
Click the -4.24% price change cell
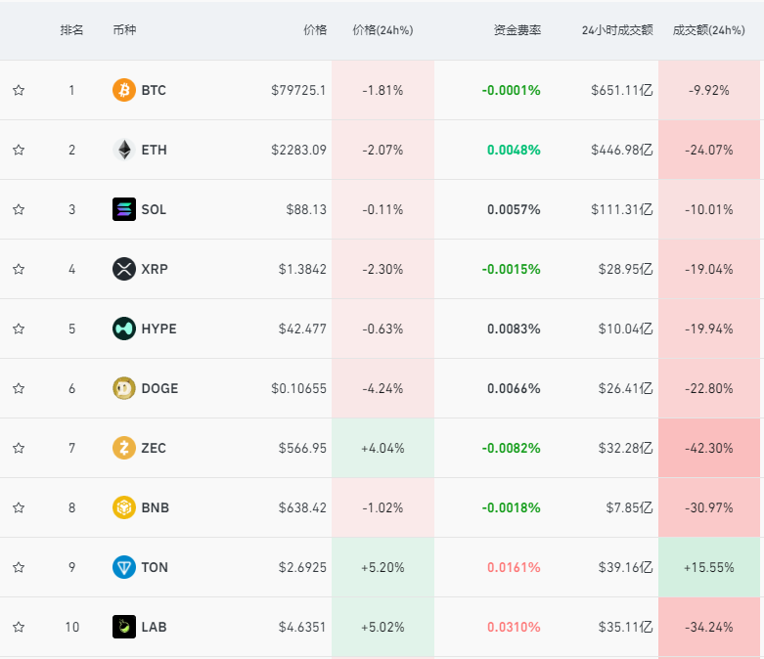(382, 388)
